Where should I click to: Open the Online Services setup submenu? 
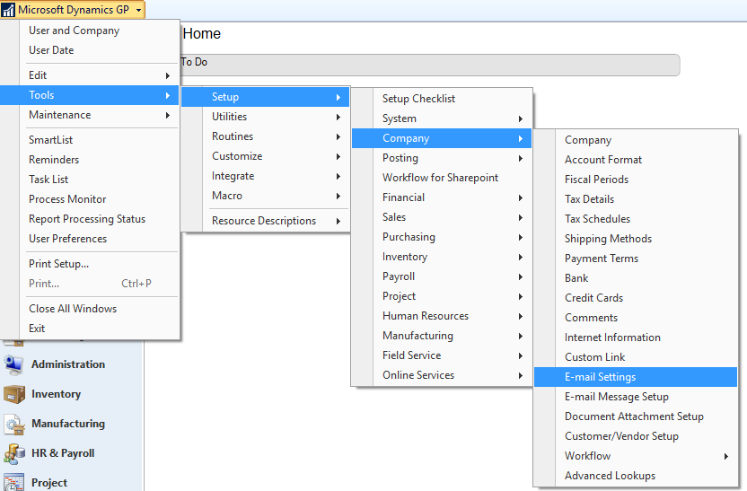[x=442, y=375]
